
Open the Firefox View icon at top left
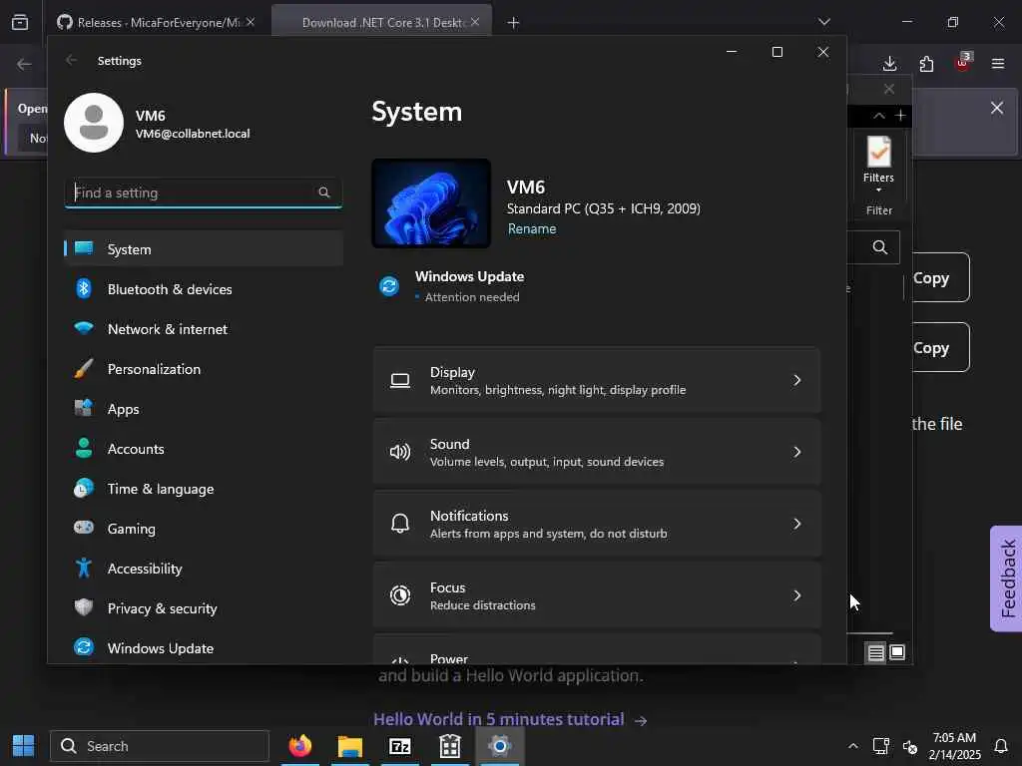click(20, 23)
